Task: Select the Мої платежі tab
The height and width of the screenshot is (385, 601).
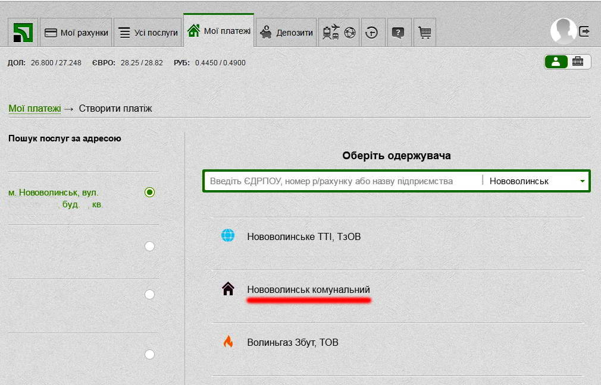Action: (219, 31)
